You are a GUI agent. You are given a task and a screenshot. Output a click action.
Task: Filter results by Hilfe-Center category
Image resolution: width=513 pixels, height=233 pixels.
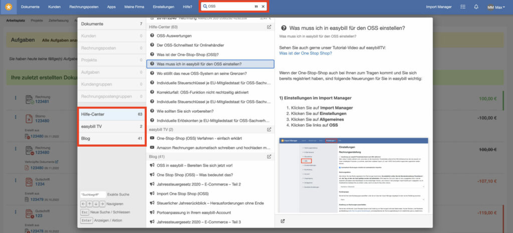112,114
